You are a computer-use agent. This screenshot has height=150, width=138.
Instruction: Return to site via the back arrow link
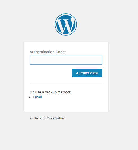point(47,118)
